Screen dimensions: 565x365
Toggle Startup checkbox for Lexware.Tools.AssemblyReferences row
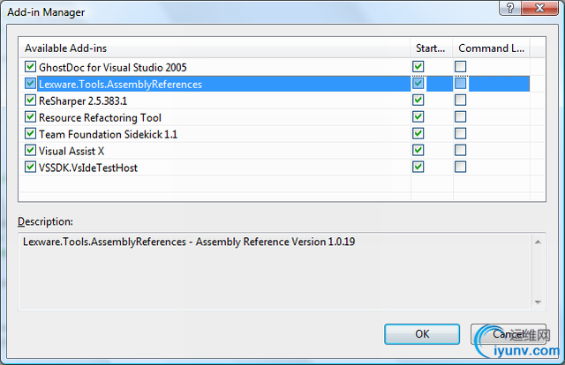[418, 84]
